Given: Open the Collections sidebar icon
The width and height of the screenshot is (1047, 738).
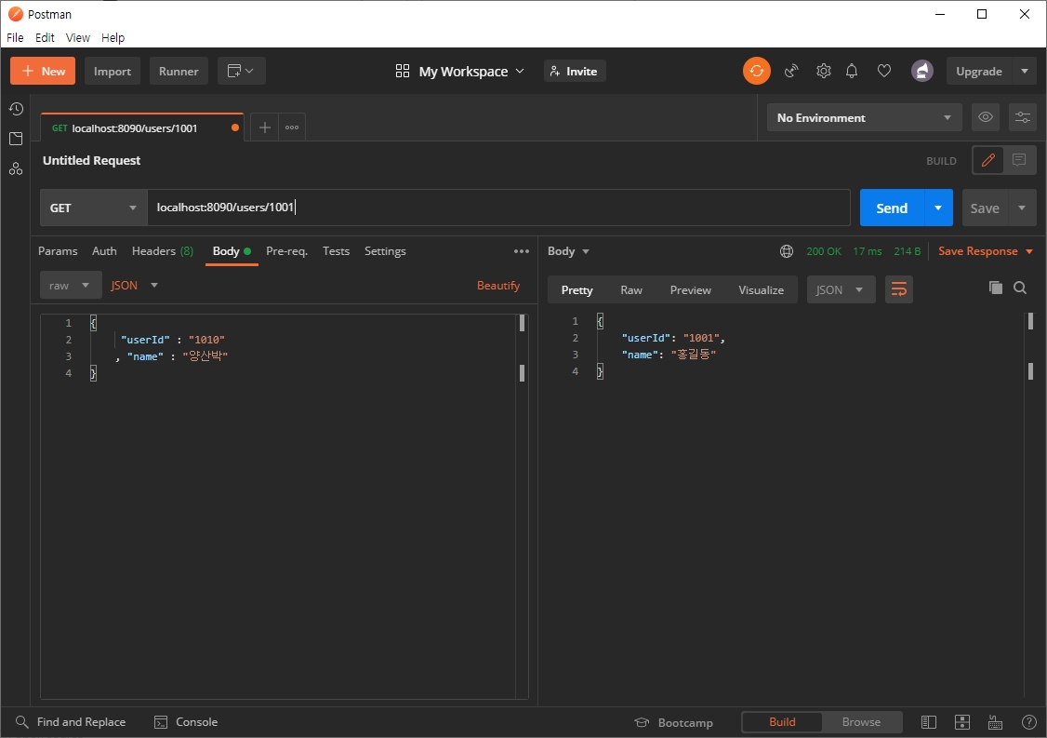Looking at the screenshot, I should coord(16,139).
